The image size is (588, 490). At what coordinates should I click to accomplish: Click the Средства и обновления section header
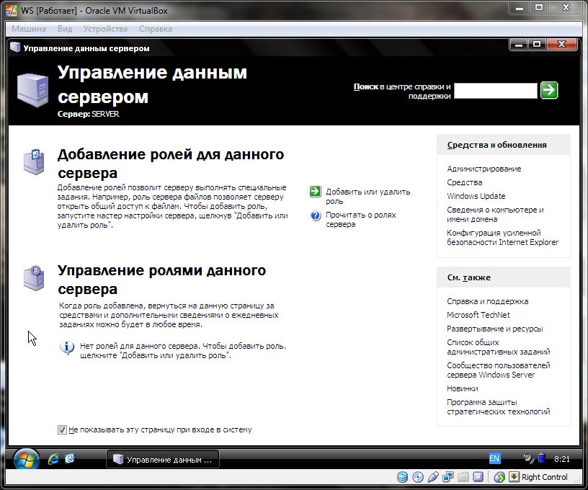coord(496,145)
